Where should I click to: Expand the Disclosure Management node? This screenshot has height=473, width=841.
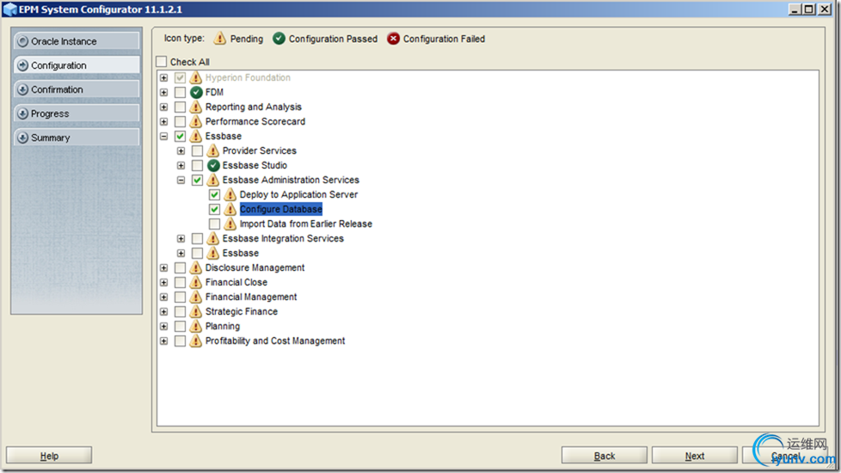click(x=164, y=267)
